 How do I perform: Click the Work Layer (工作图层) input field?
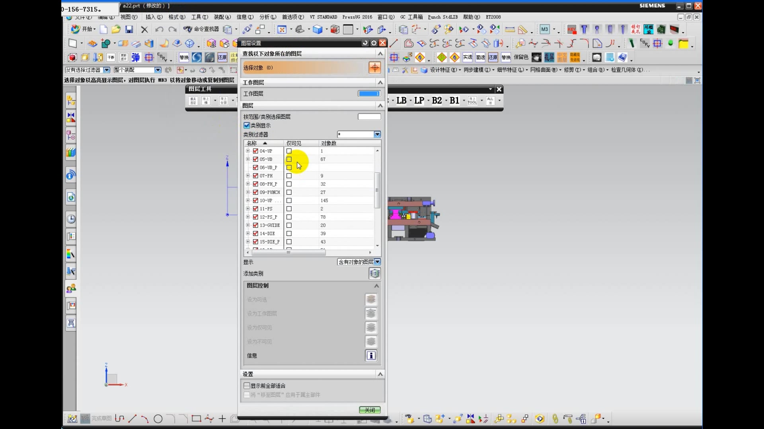[x=369, y=94]
